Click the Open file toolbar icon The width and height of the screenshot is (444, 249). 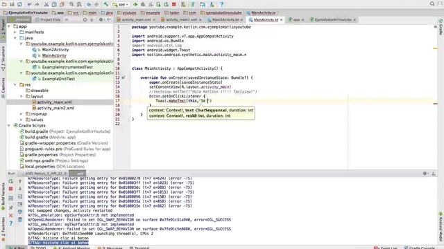[4, 4]
